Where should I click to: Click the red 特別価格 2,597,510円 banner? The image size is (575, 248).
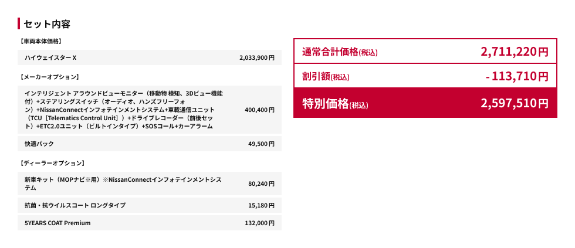tap(425, 103)
